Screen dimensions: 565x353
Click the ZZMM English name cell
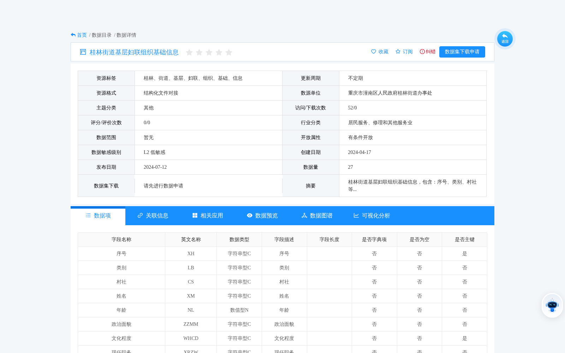point(191,324)
